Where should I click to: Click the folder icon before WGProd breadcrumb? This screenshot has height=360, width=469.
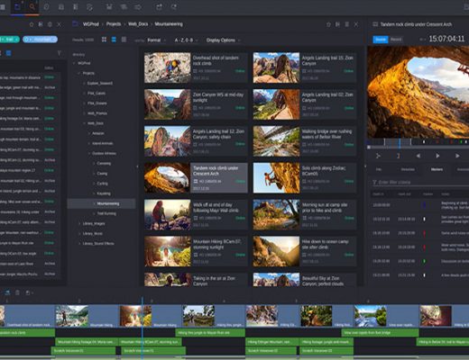(75, 24)
